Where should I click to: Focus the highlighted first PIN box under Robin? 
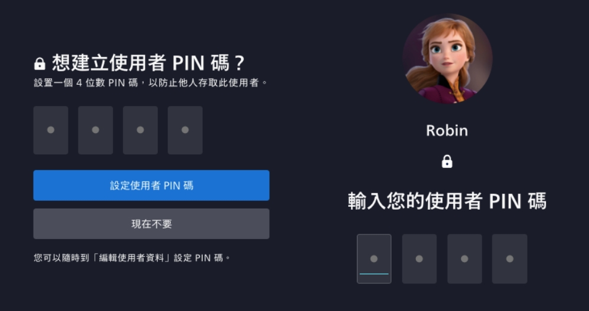pos(374,259)
